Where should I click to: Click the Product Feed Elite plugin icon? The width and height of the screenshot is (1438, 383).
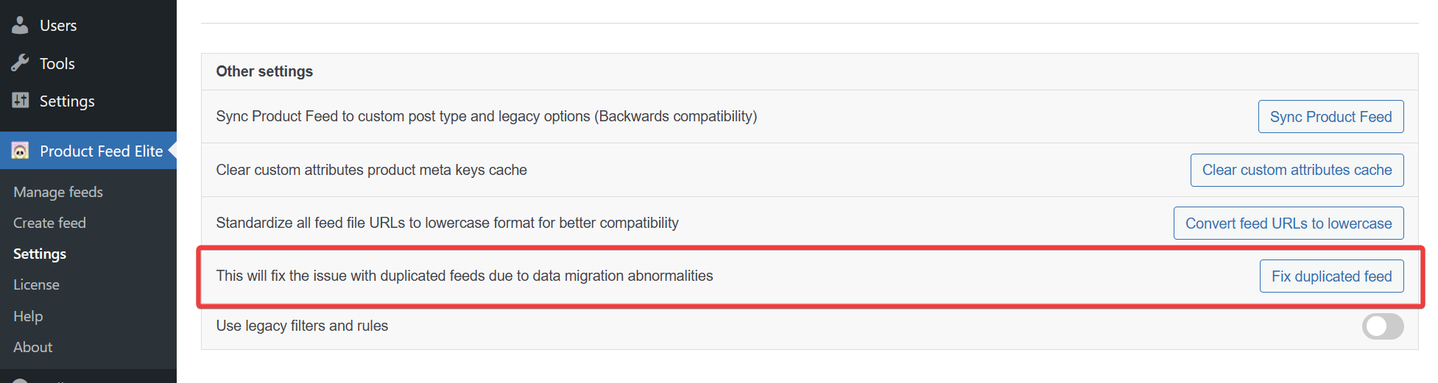pyautogui.click(x=20, y=151)
